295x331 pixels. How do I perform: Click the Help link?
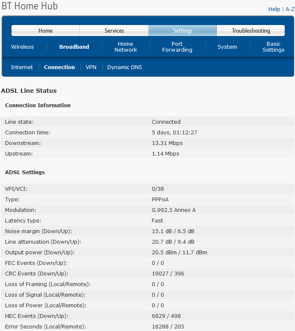(x=274, y=9)
